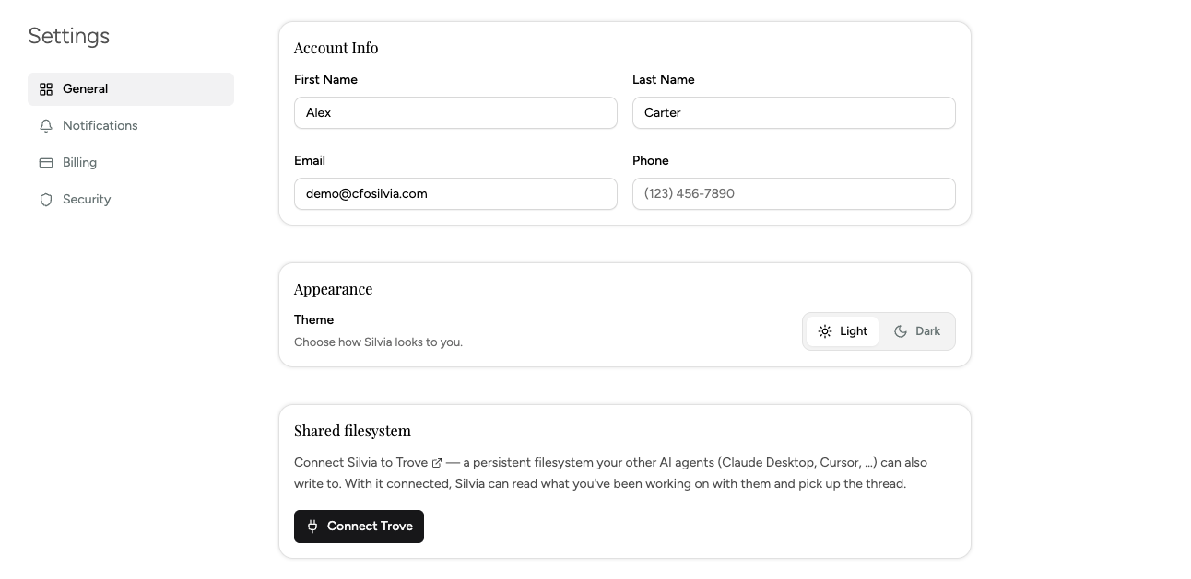Viewport: 1191px width, 579px height.
Task: Click the "Settings" page heading
Action: [69, 36]
